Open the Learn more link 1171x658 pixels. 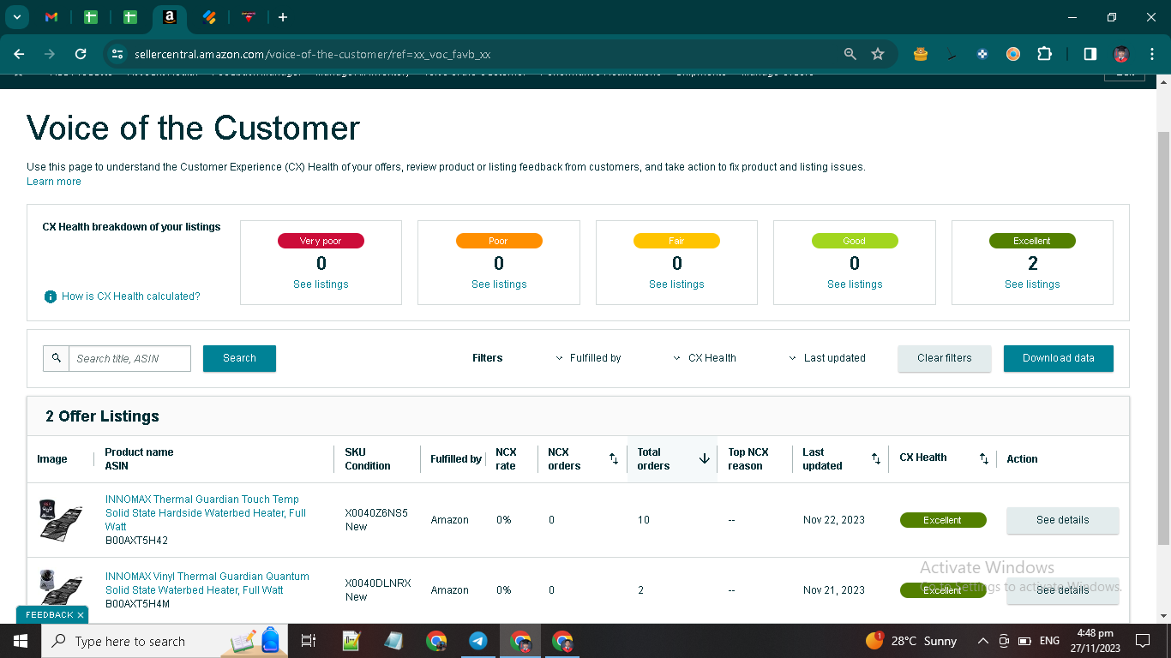coord(54,182)
